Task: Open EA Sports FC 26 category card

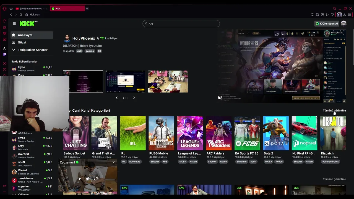Action: (x=247, y=133)
